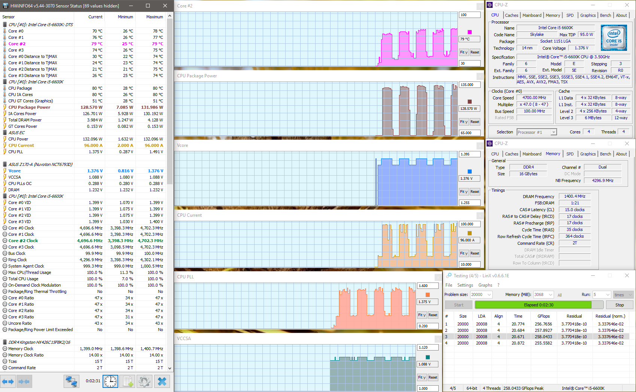Open the Graphs menu in LinX

tap(486, 285)
